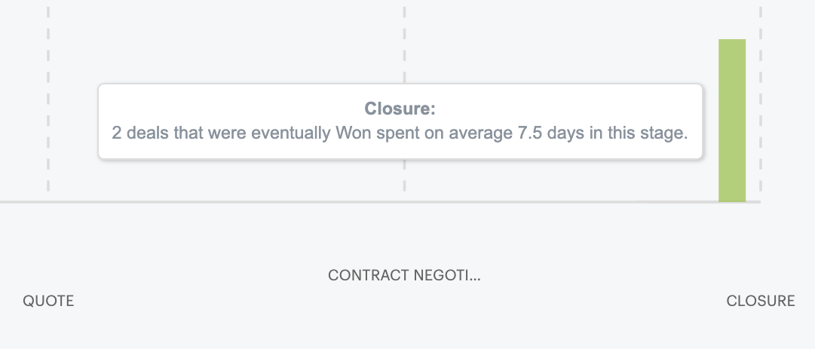Click the base of the green bar
This screenshot has width=815, height=349.
[x=731, y=199]
